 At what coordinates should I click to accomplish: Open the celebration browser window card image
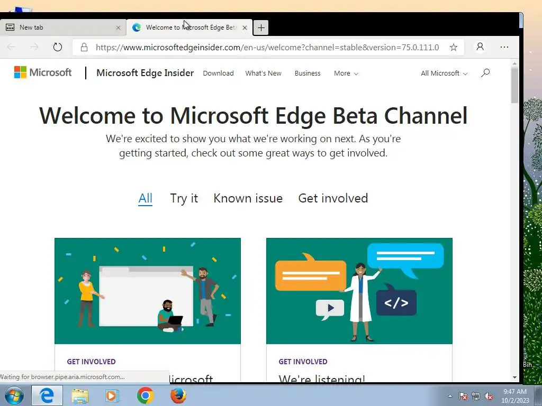[x=148, y=291]
